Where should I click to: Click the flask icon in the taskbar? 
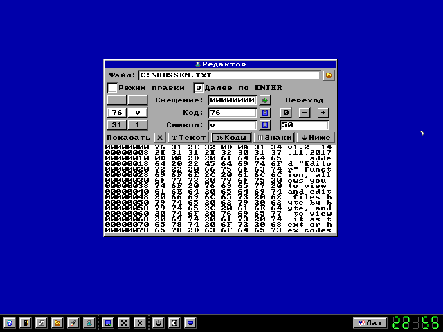click(89, 322)
